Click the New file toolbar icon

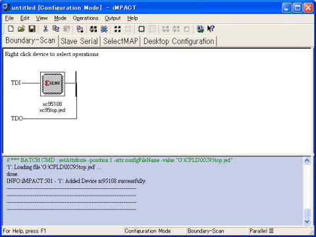click(11, 29)
